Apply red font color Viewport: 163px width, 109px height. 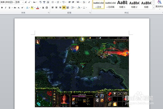tap(38, 8)
